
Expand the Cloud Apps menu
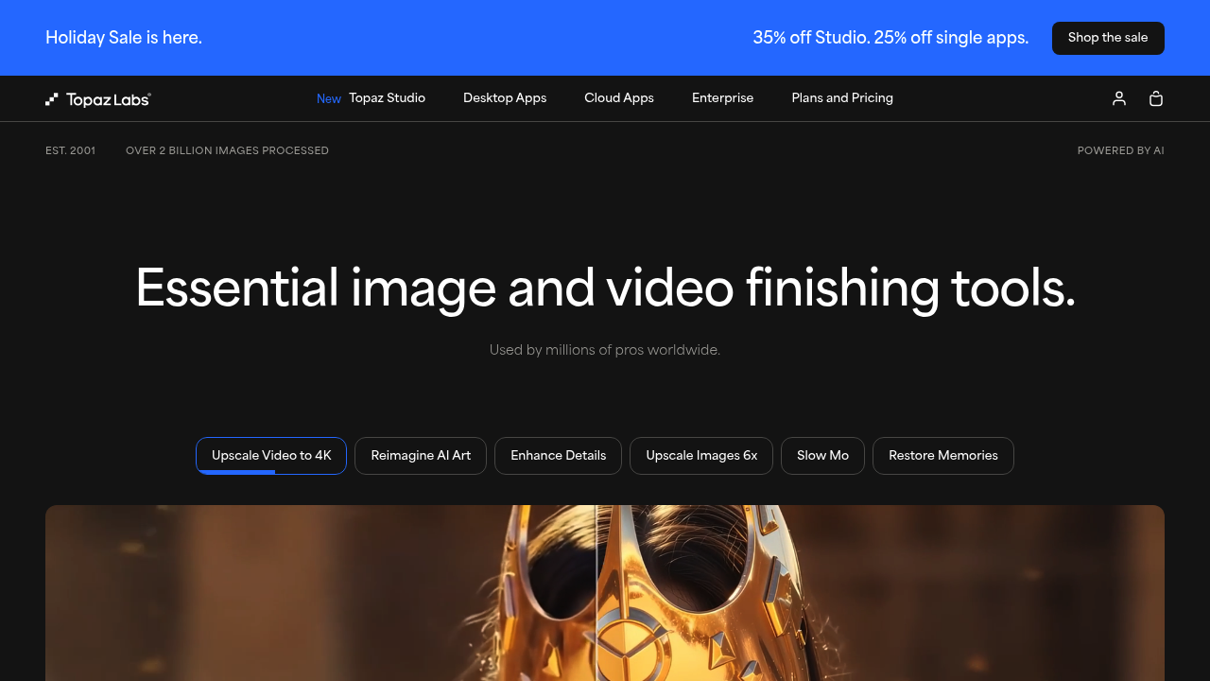click(619, 98)
